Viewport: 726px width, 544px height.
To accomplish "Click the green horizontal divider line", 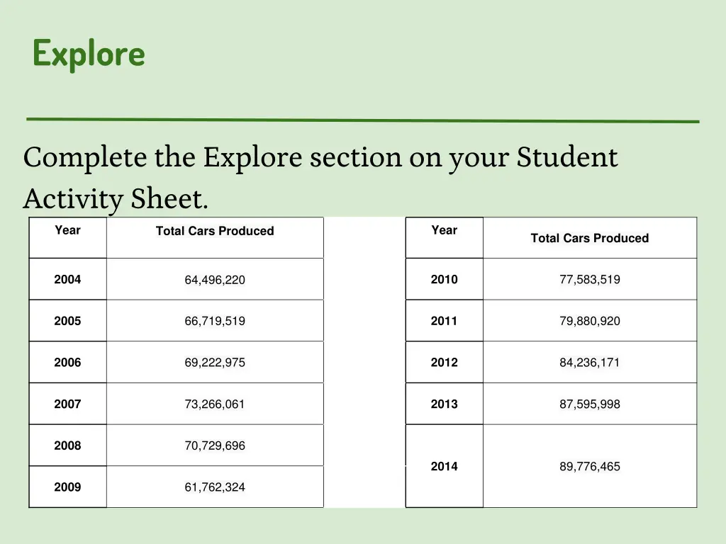I will (x=363, y=120).
